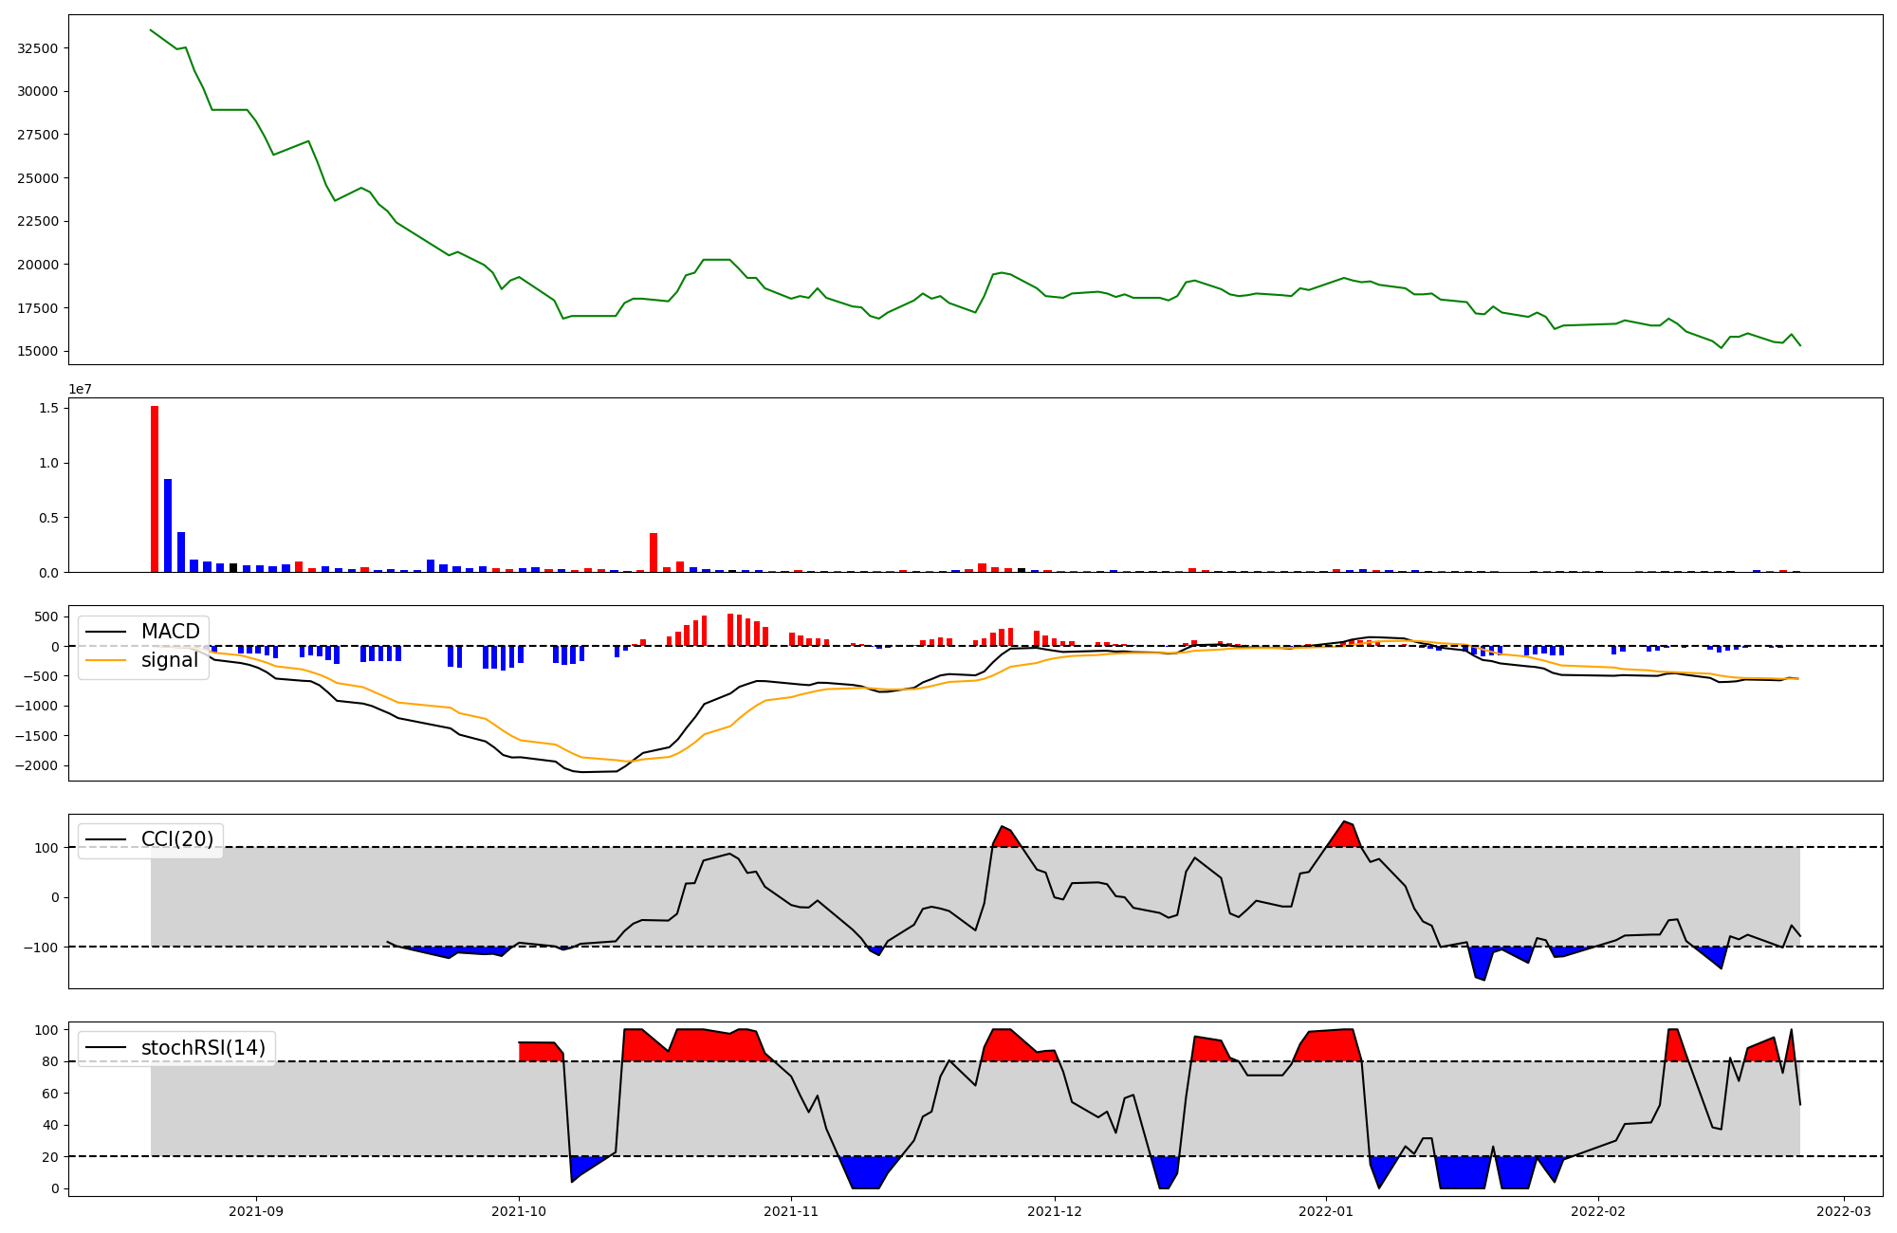Viewport: 1897px width, 1233px height.
Task: Click the 2021-11 x-axis date label
Action: tap(791, 1211)
